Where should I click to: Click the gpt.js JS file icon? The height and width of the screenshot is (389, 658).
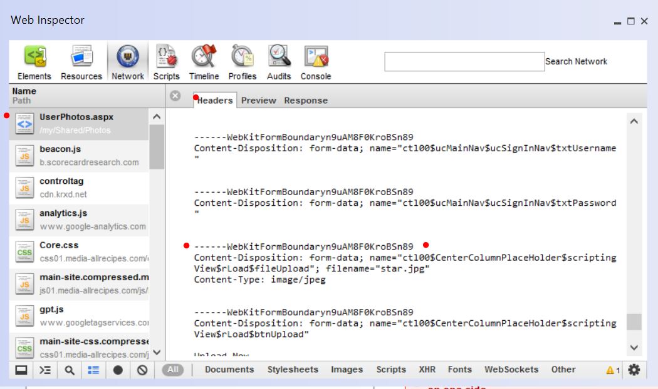pyautogui.click(x=25, y=316)
